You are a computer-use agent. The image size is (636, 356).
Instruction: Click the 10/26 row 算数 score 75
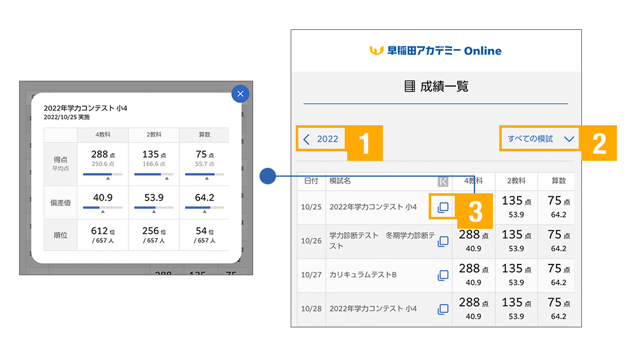coord(558,235)
